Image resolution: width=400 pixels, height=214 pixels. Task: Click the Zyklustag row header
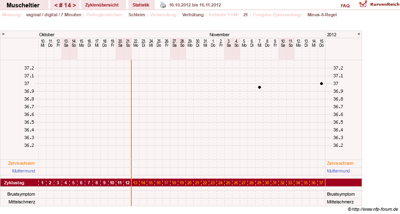14,183
